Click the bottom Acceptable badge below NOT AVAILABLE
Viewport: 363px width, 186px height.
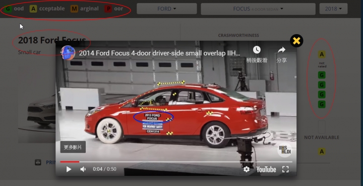(x=322, y=152)
